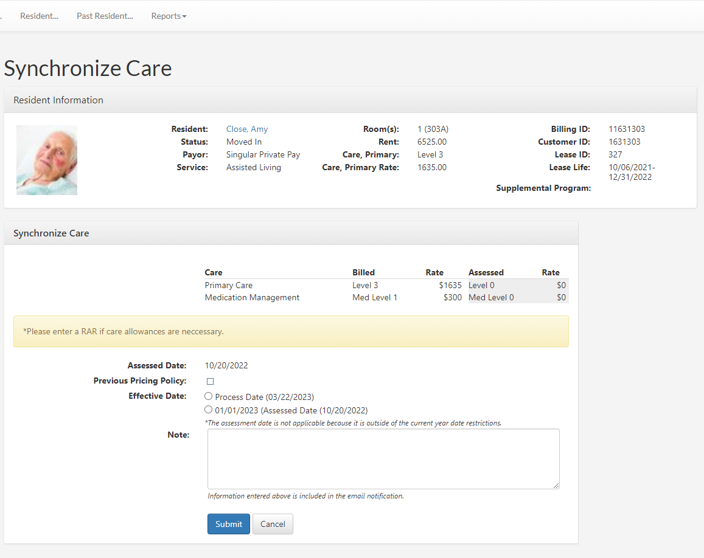The image size is (704, 558).
Task: Enable the Previous Pricing Policy checkbox
Action: 210,381
